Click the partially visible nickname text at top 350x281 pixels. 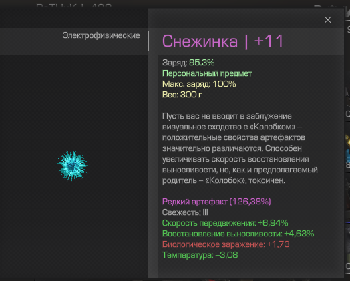coord(73,6)
